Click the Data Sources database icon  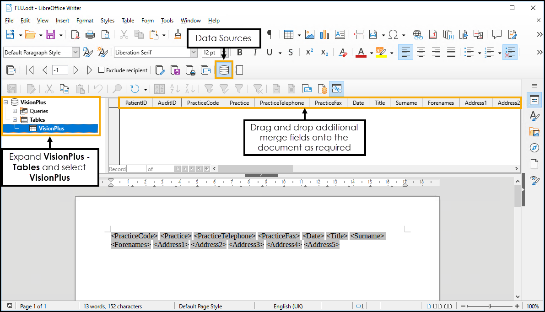tap(224, 70)
